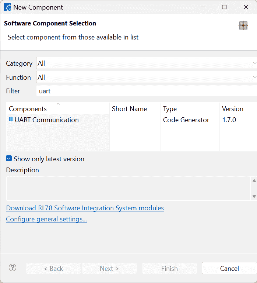This screenshot has width=257, height=283.
Task: Click the wizard banner icon beside the title
Action: 243,25
